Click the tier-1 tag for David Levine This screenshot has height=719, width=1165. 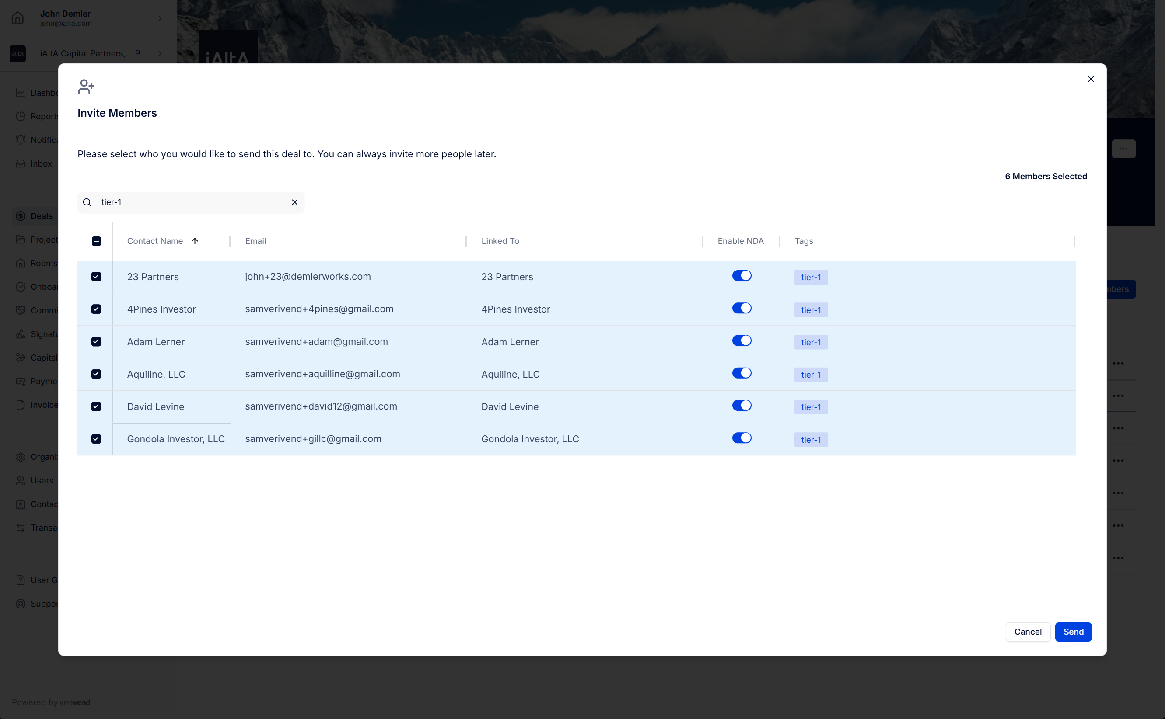coord(811,407)
